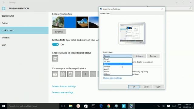Open the network tray icon
Viewport: 194px width, 109px height.
159,106
